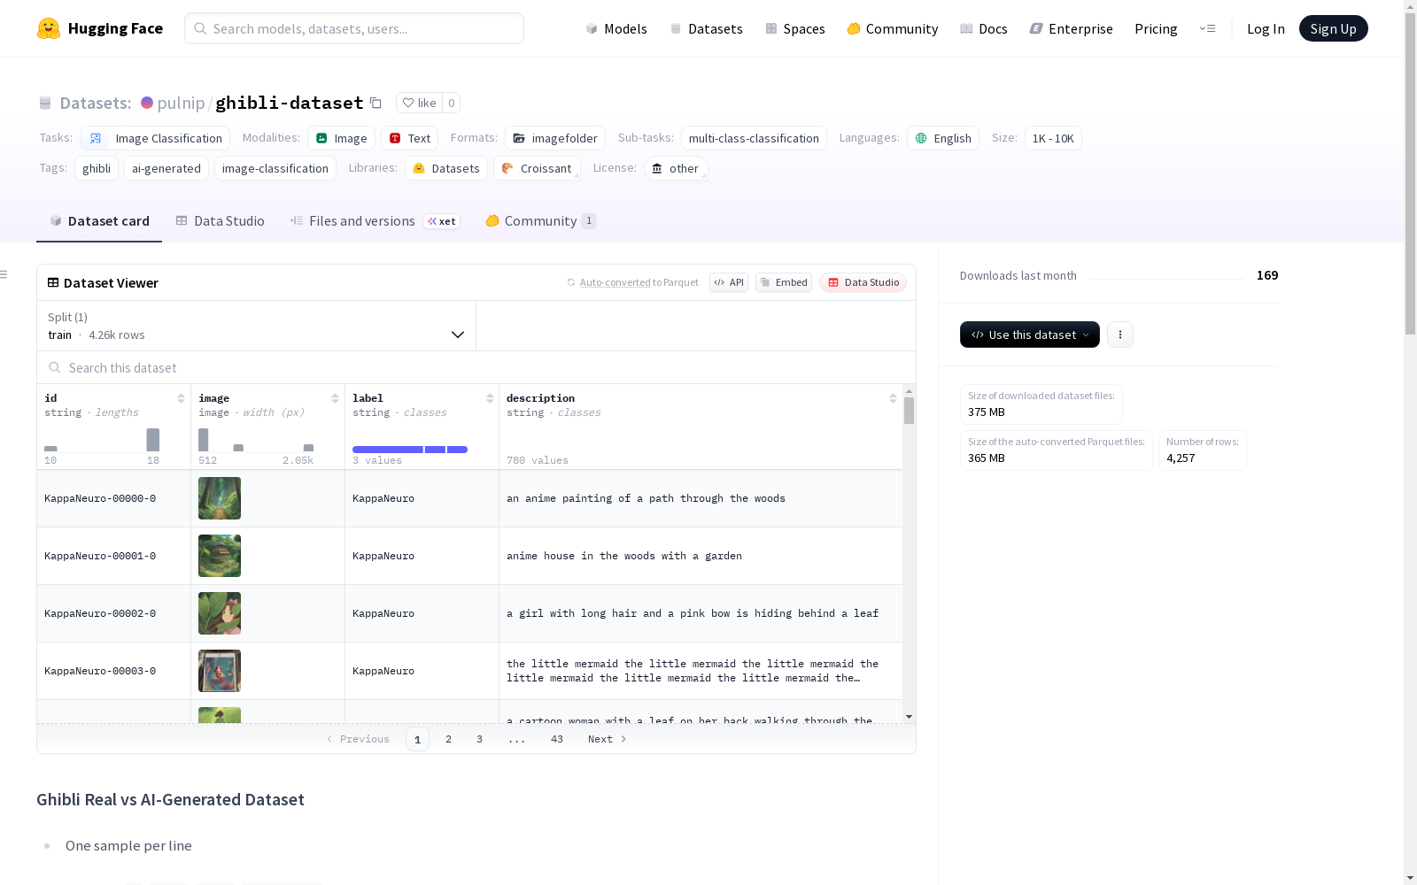1417x885 pixels.
Task: Toggle the left sidebar outline icon
Action: pyautogui.click(x=4, y=274)
